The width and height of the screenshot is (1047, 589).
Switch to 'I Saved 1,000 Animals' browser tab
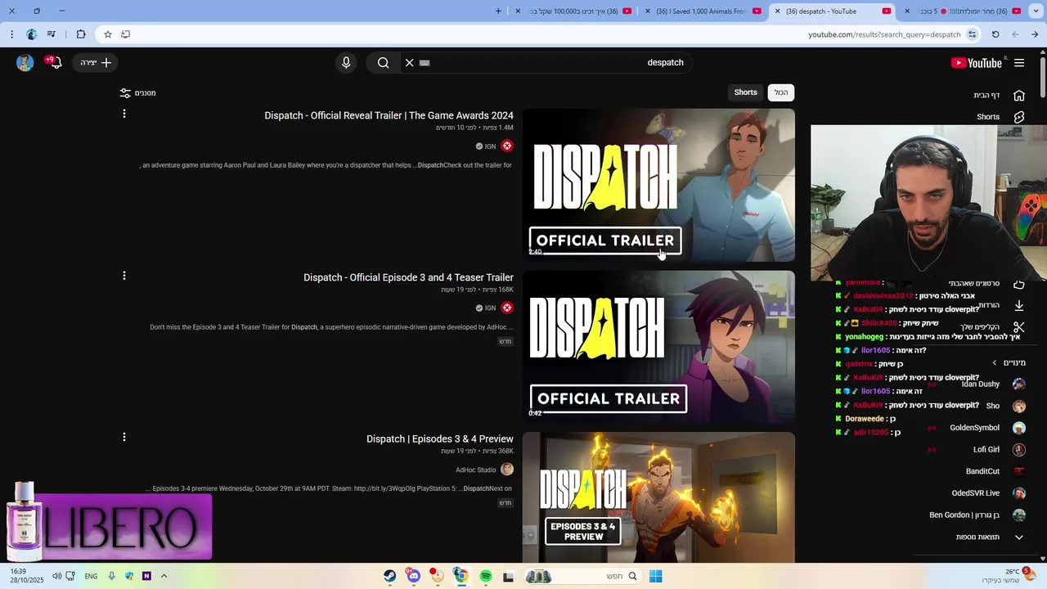tap(703, 11)
